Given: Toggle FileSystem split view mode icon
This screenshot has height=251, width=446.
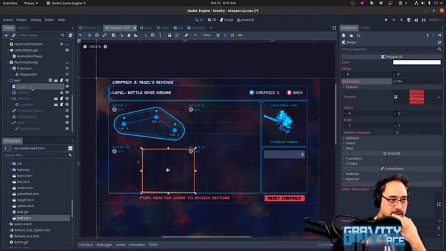Looking at the screenshot, I should (x=70, y=149).
